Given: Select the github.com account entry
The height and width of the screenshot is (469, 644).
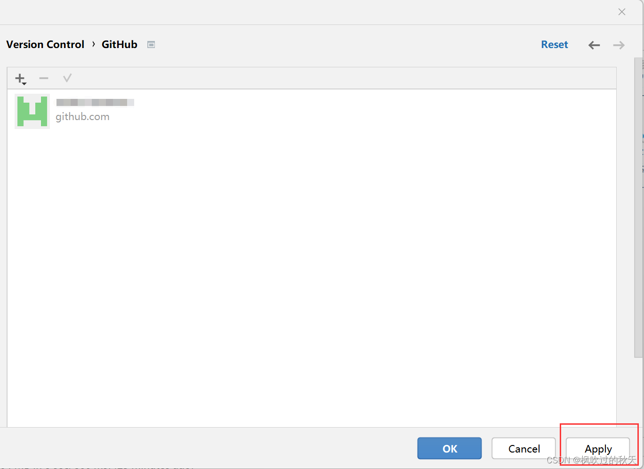Looking at the screenshot, I should [x=311, y=111].
